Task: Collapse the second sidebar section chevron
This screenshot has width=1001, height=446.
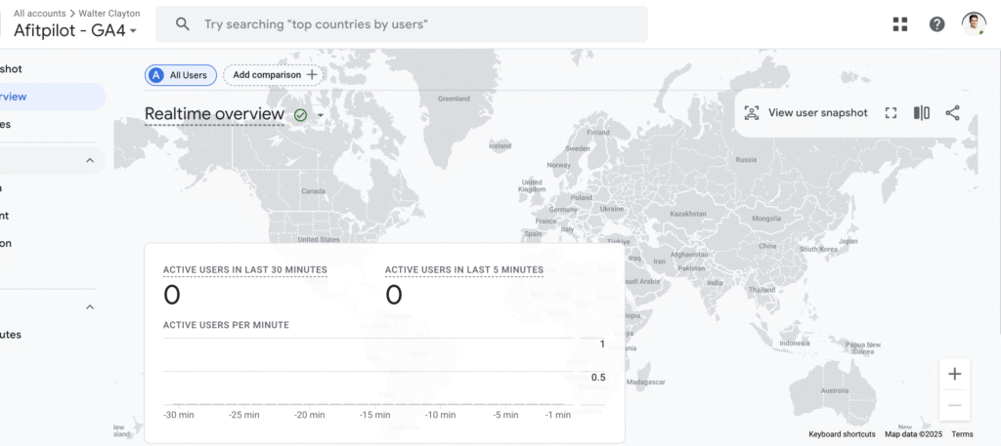Action: point(90,307)
